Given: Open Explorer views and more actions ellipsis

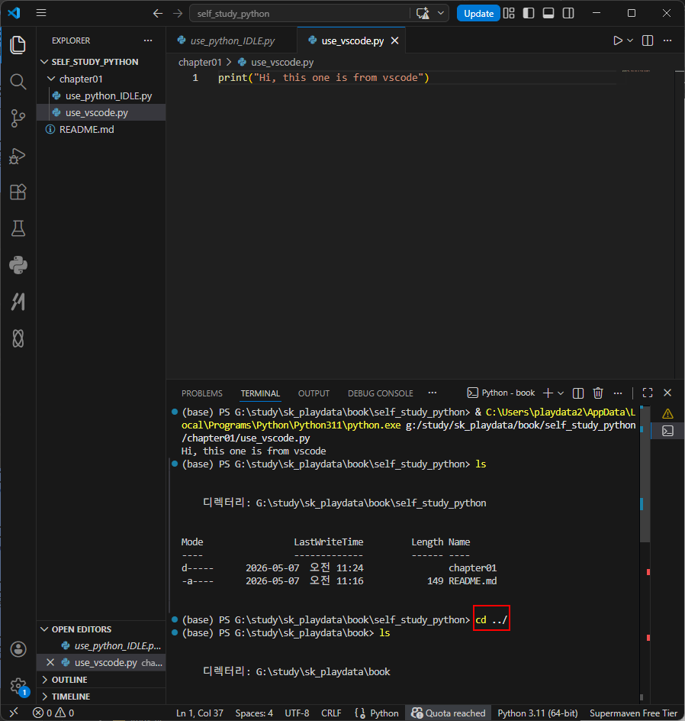Looking at the screenshot, I should 148,40.
